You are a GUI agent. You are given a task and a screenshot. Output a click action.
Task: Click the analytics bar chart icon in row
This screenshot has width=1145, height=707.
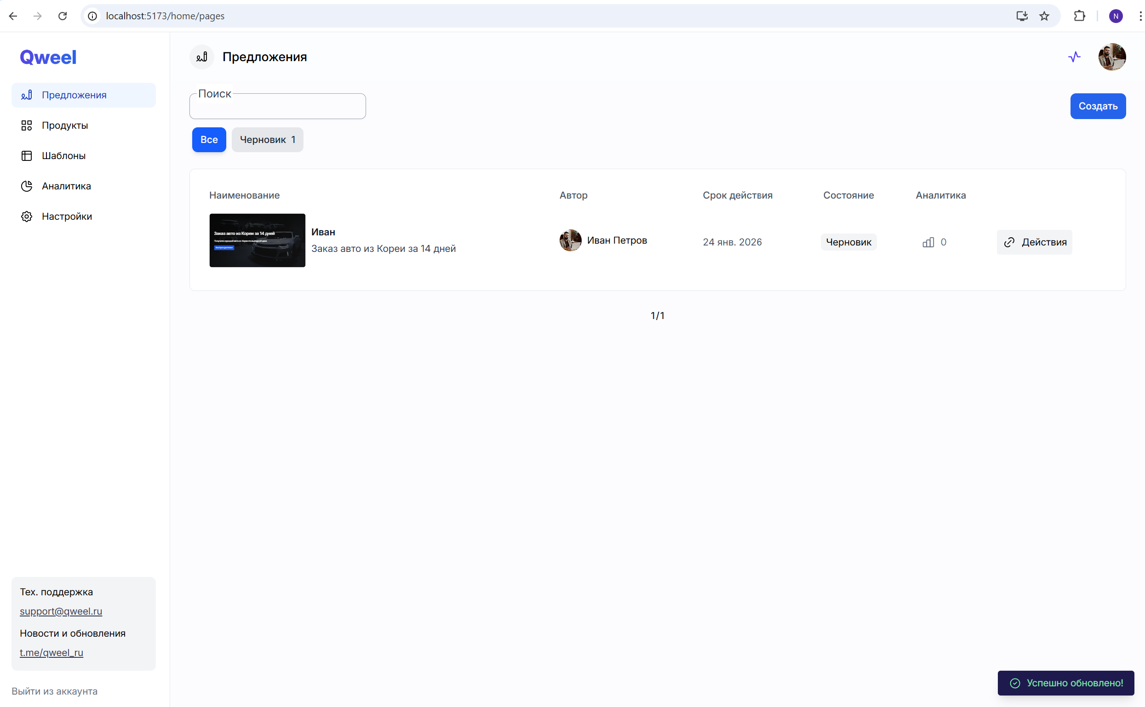(x=928, y=242)
